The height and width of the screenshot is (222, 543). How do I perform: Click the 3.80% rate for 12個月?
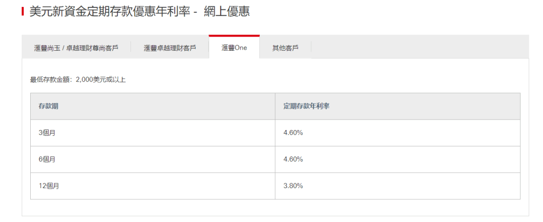point(293,186)
